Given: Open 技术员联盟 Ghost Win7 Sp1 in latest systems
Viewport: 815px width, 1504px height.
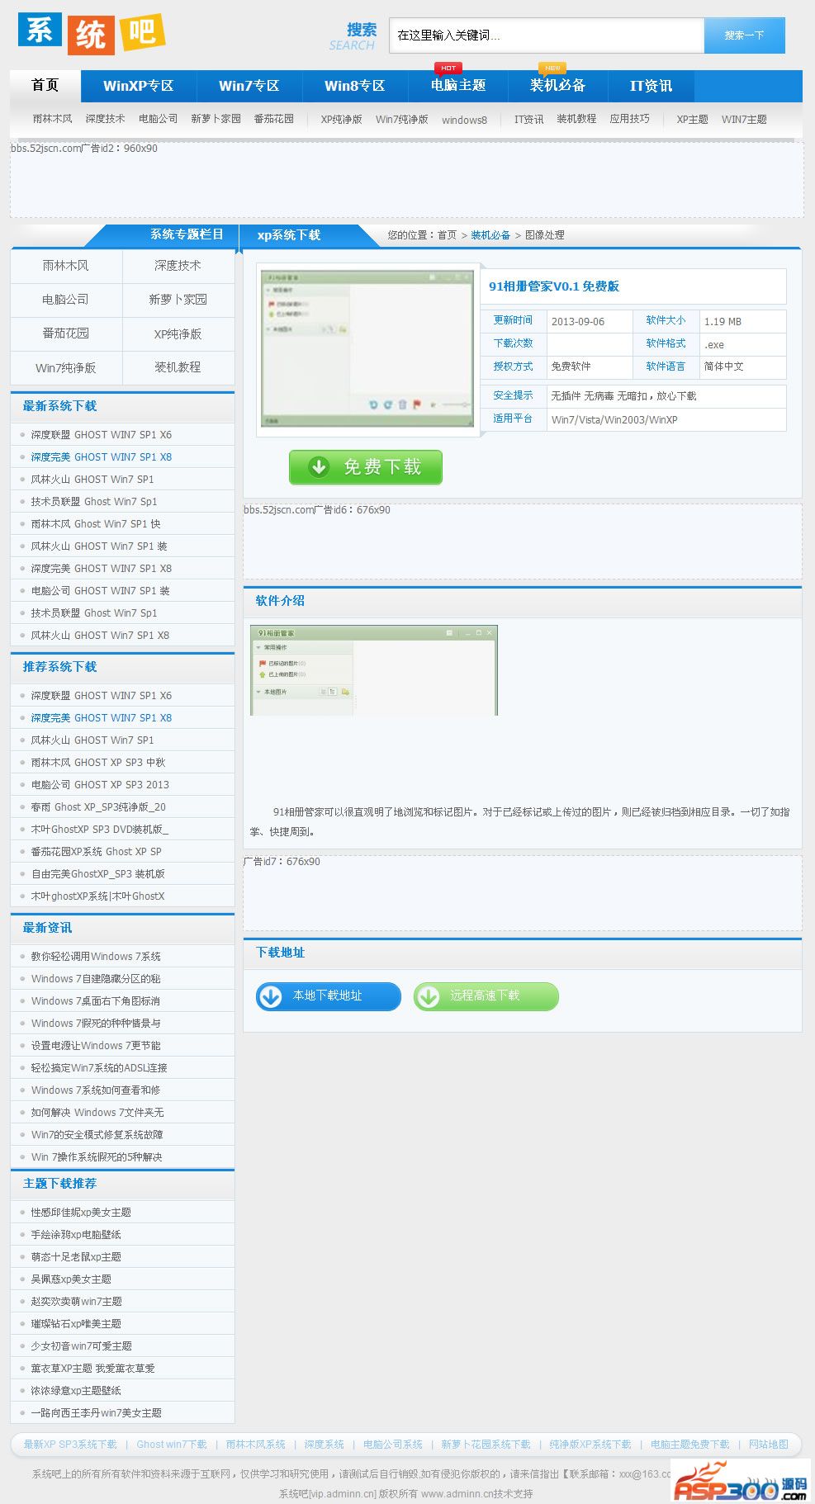Looking at the screenshot, I should [x=94, y=502].
